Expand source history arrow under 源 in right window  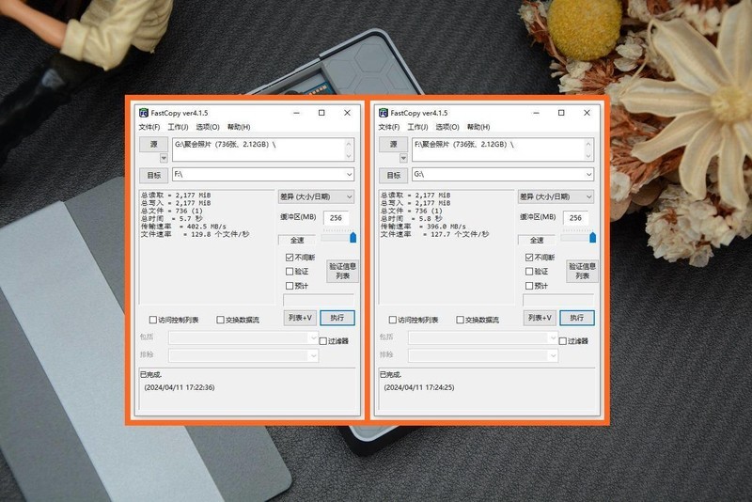(403, 158)
